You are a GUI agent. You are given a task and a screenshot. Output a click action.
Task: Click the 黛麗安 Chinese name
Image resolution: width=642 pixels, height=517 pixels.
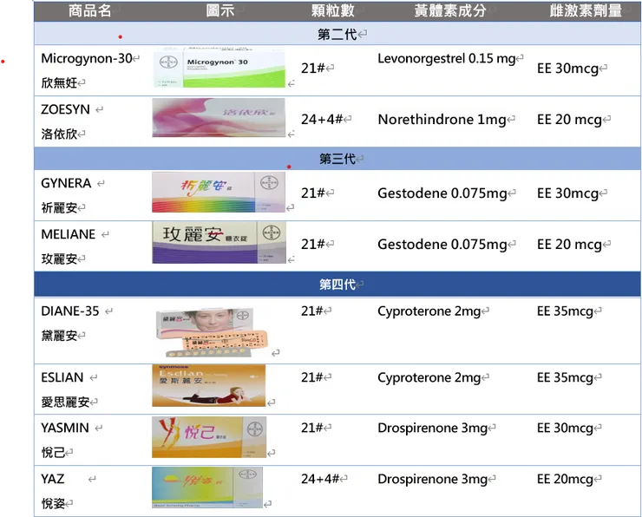pyautogui.click(x=59, y=336)
